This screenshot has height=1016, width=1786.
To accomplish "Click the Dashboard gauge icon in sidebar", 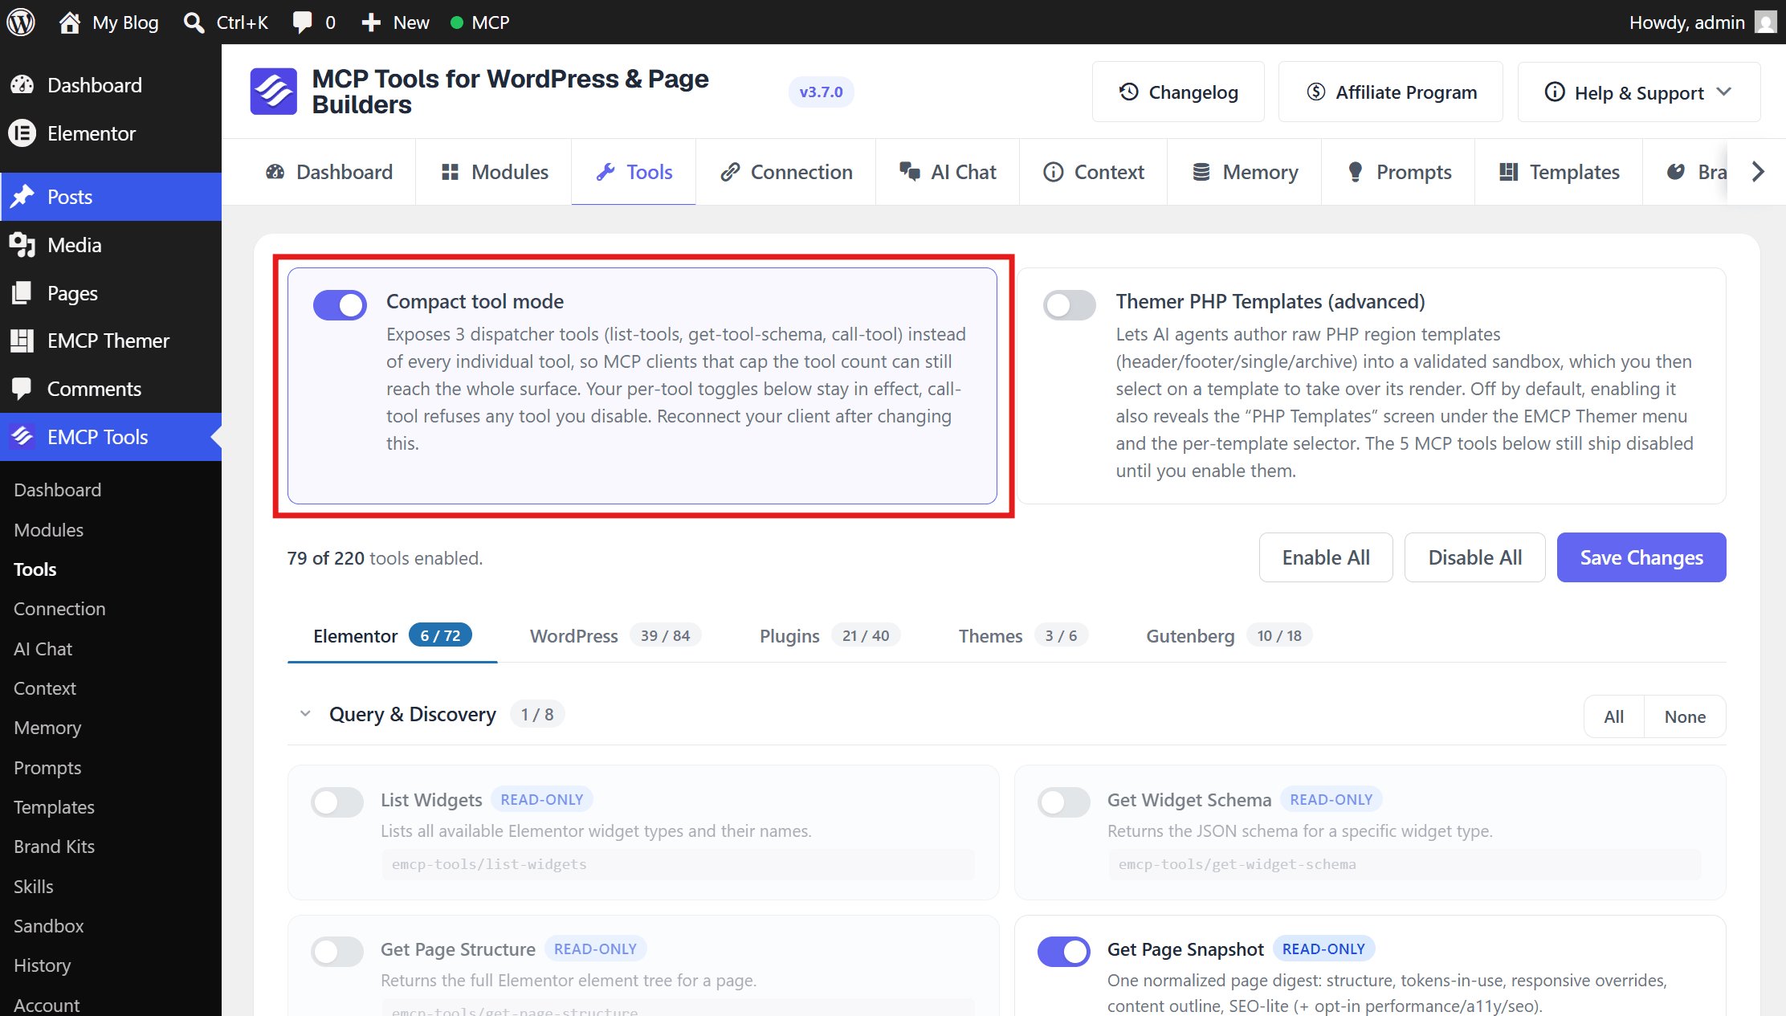I will point(22,84).
